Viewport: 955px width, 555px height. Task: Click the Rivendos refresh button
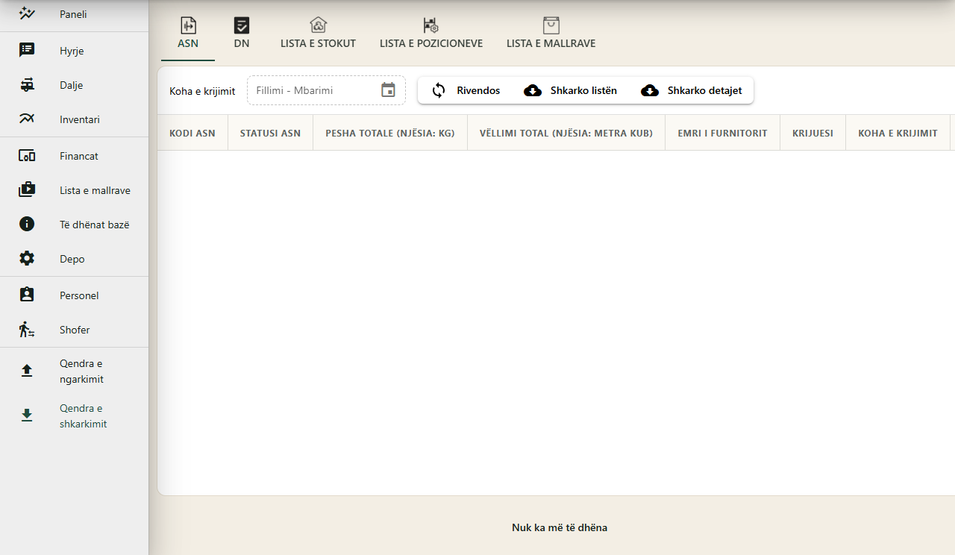pyautogui.click(x=466, y=90)
